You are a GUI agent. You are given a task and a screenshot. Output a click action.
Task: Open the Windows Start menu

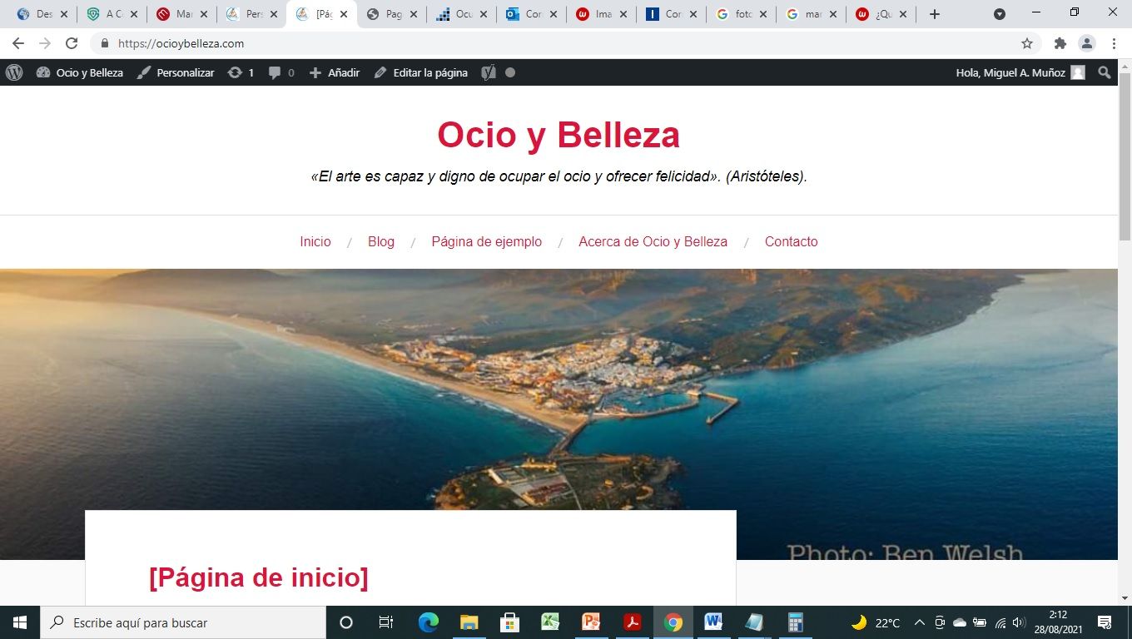click(x=20, y=622)
